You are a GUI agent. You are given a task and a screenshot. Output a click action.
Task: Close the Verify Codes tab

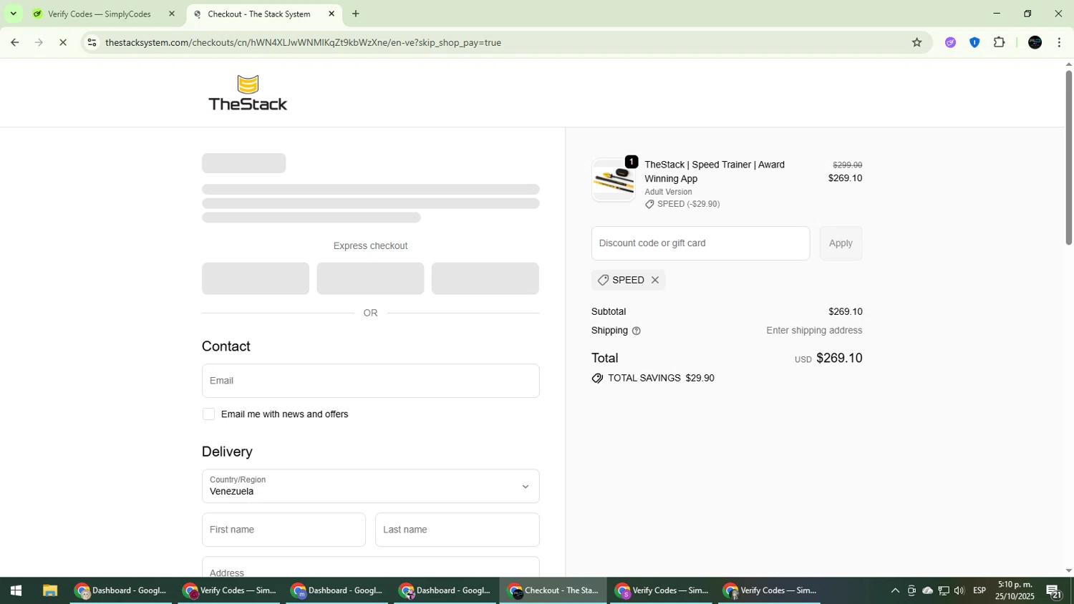171,14
